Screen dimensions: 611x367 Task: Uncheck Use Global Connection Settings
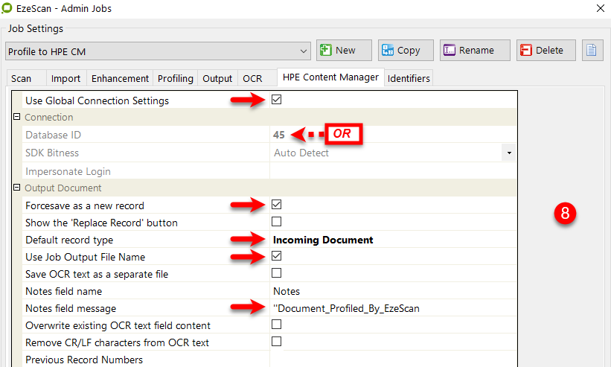pos(276,100)
